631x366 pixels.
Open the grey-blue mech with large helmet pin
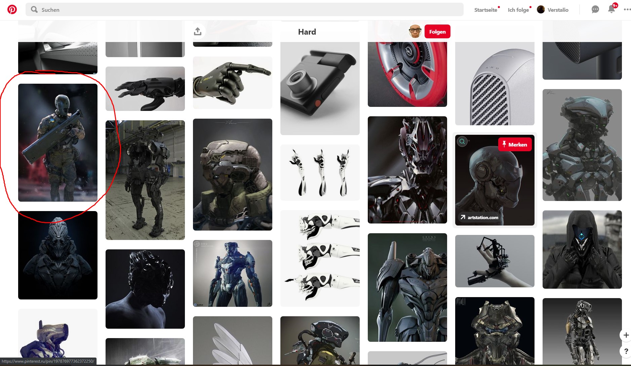582,145
